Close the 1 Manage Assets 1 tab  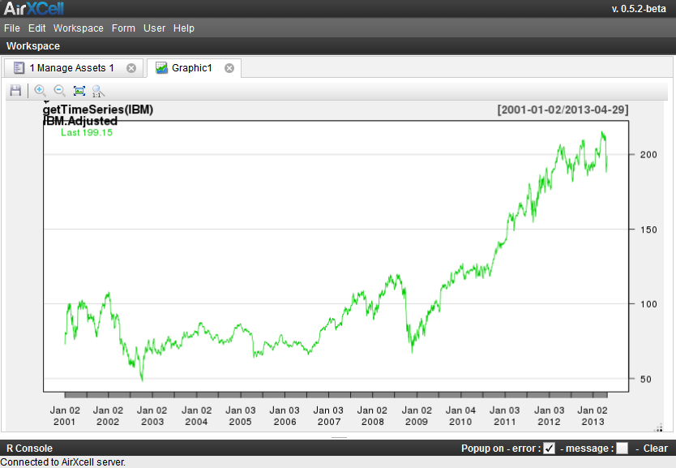click(x=131, y=68)
